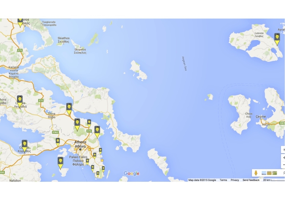The image size is (285, 201).
Task: Click the Palaio Faliro label
Action: [78, 161]
